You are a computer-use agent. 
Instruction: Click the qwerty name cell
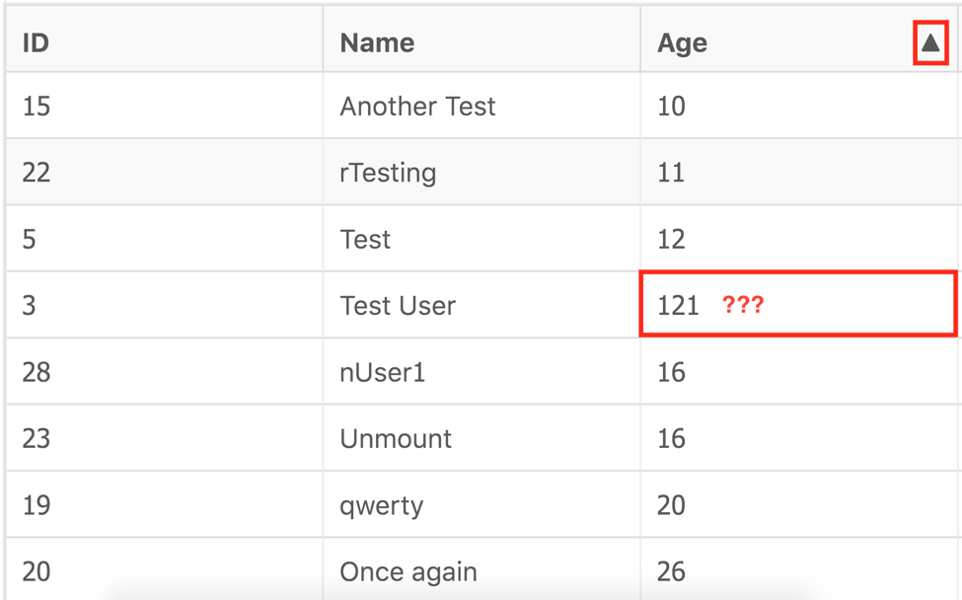(481, 504)
